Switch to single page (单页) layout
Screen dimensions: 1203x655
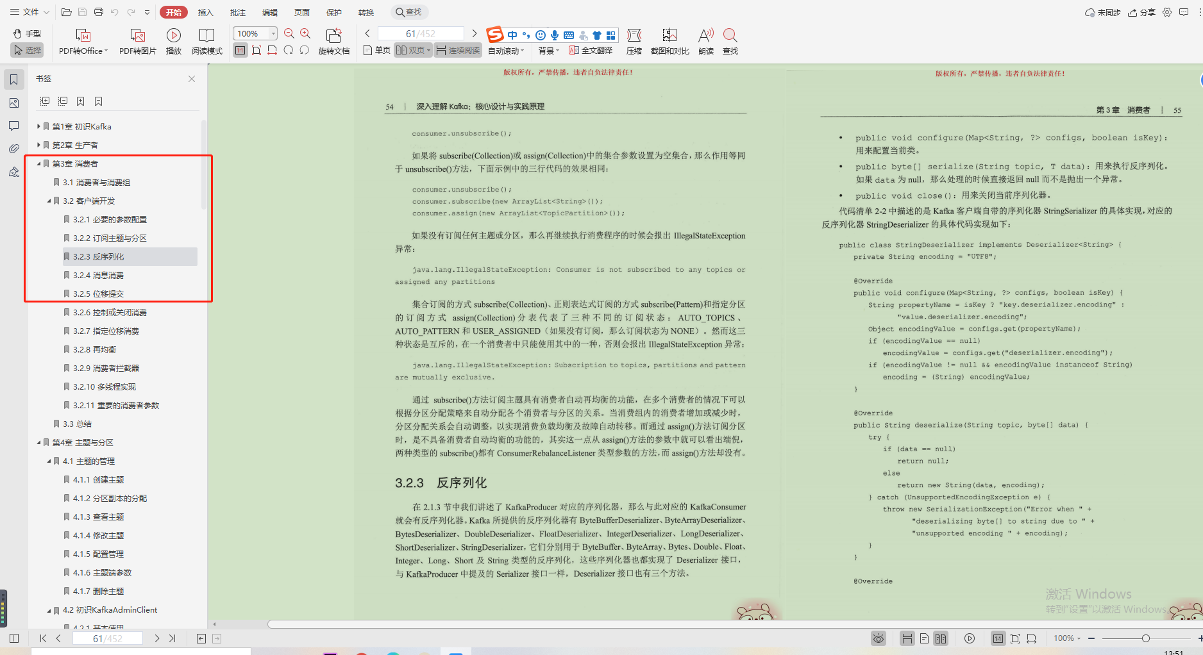376,50
